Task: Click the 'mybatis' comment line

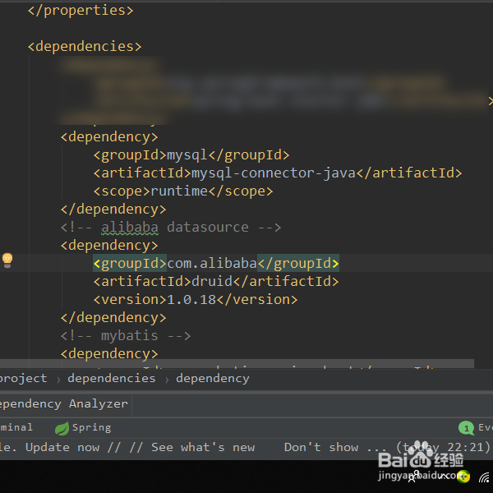Action: point(126,336)
